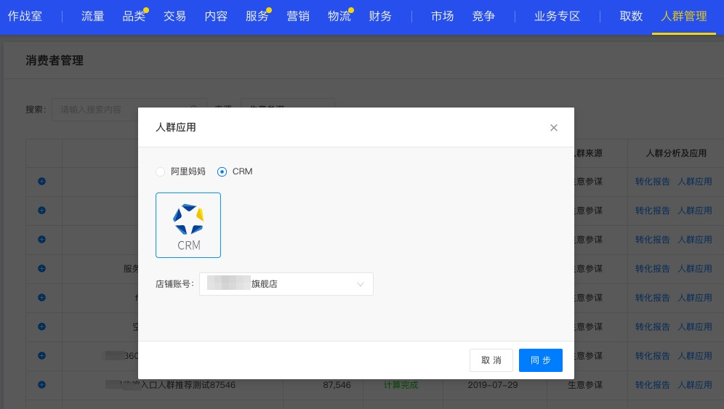
Task: Click the 取消 button
Action: tap(491, 360)
